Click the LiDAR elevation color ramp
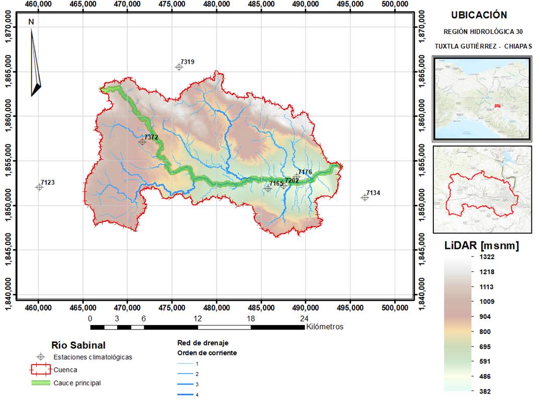The height and width of the screenshot is (407, 542). pyautogui.click(x=458, y=324)
